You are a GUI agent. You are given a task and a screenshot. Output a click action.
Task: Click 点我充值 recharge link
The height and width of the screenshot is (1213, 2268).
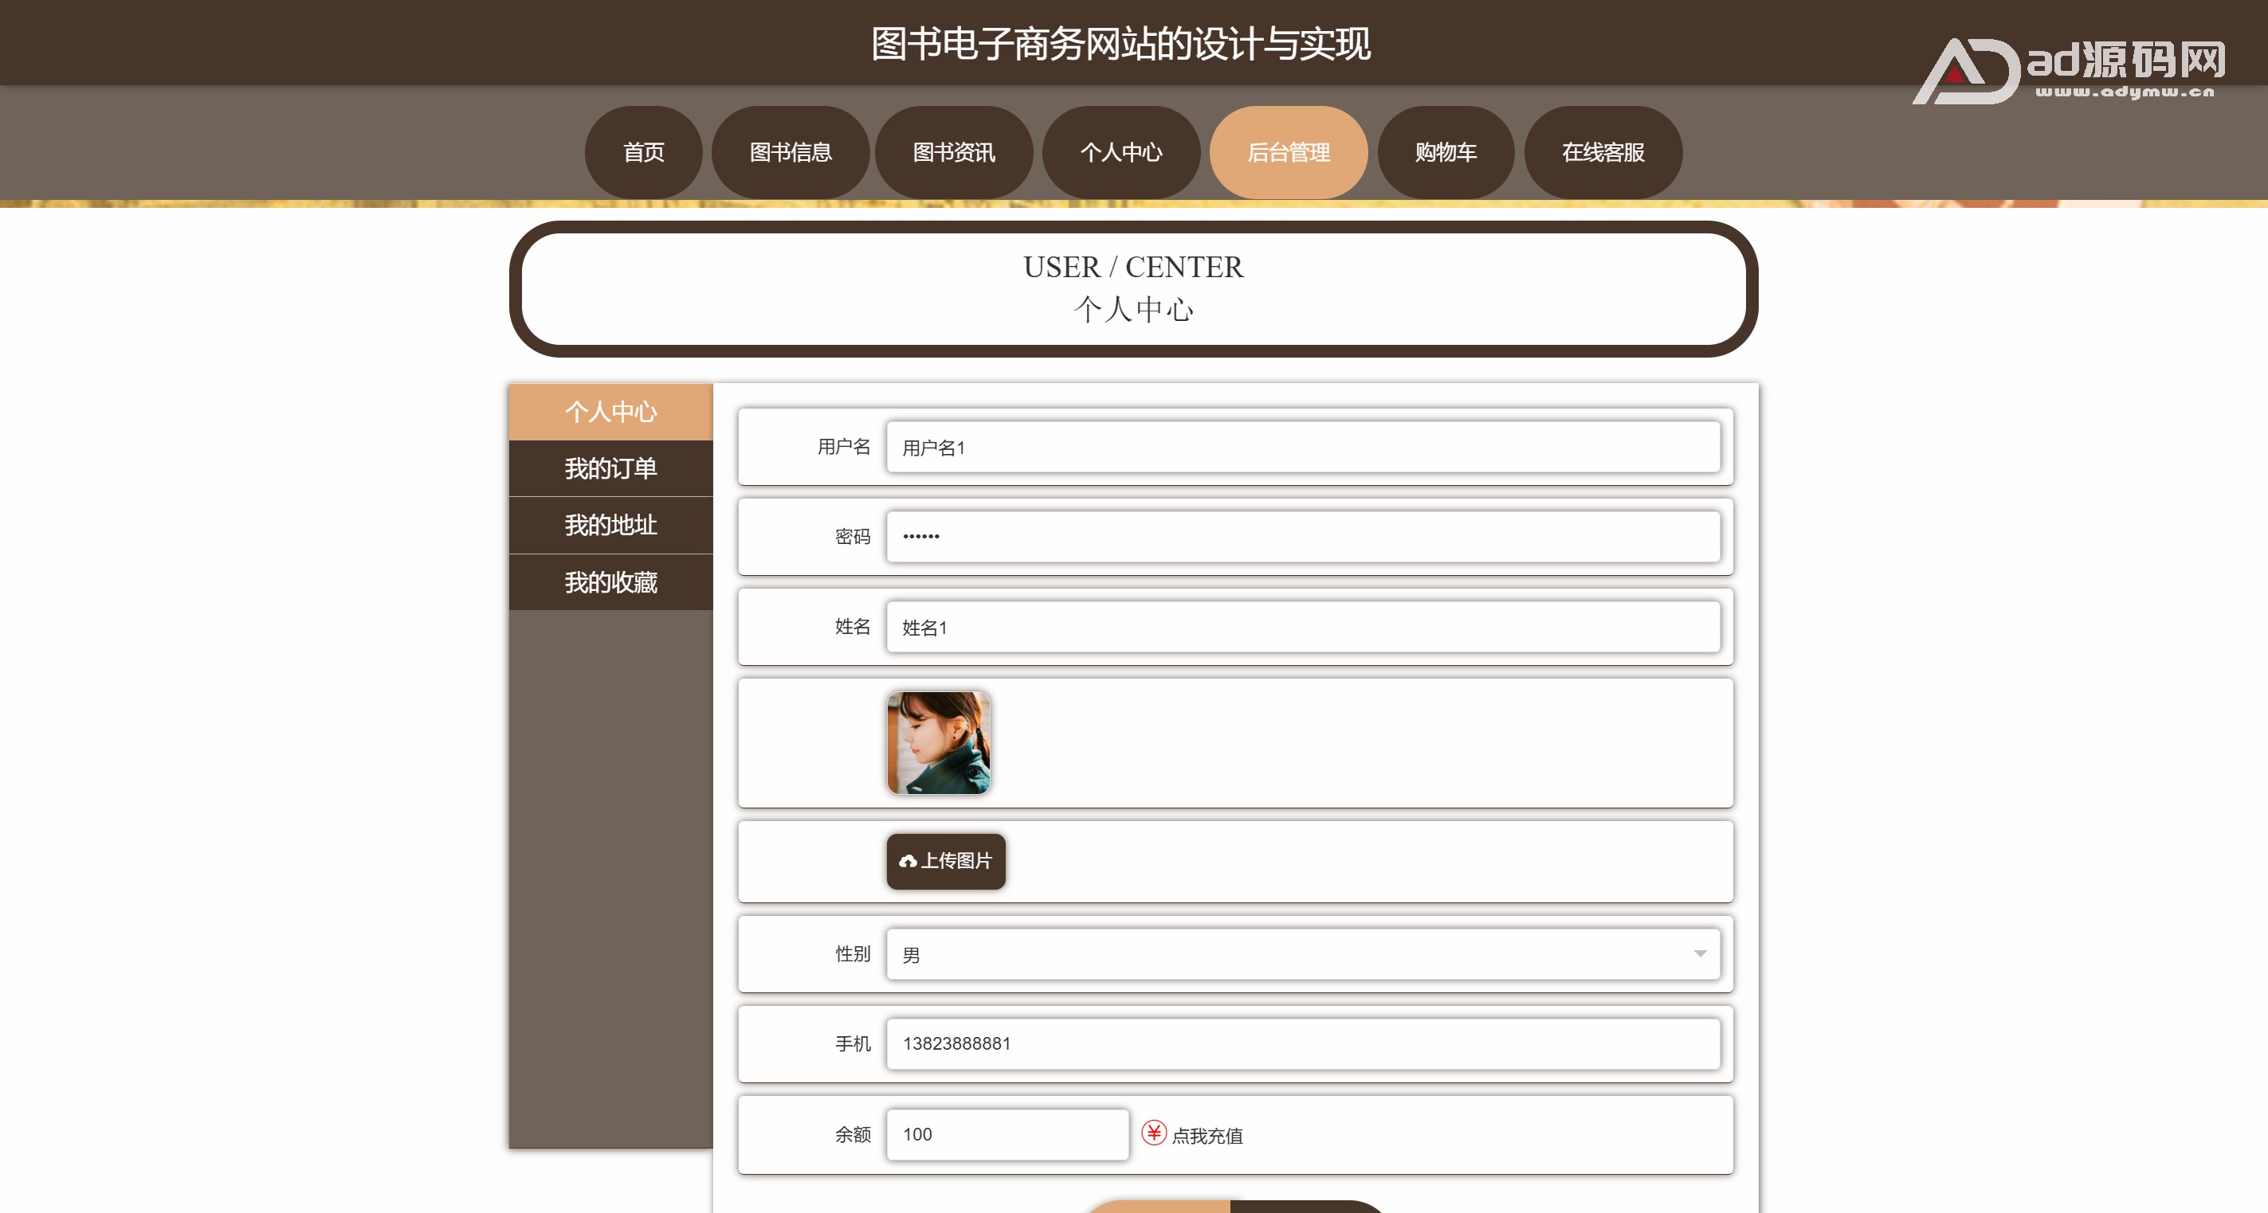tap(1207, 1136)
